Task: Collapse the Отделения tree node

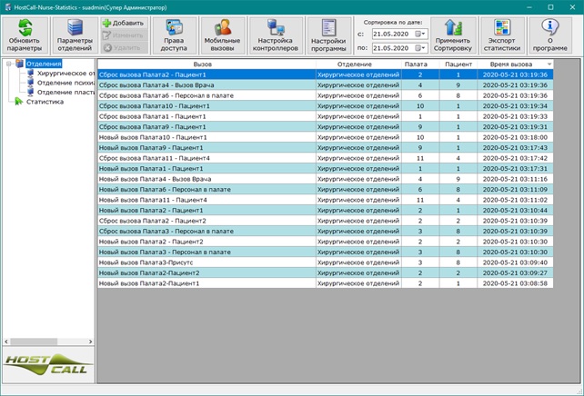Action: (x=8, y=64)
